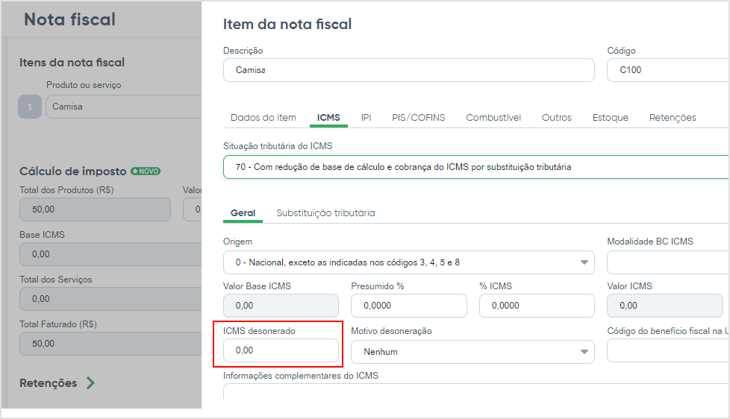Viewport: 730px width, 419px height.
Task: Click the Total dos Produtos (R$) field
Action: (x=95, y=209)
